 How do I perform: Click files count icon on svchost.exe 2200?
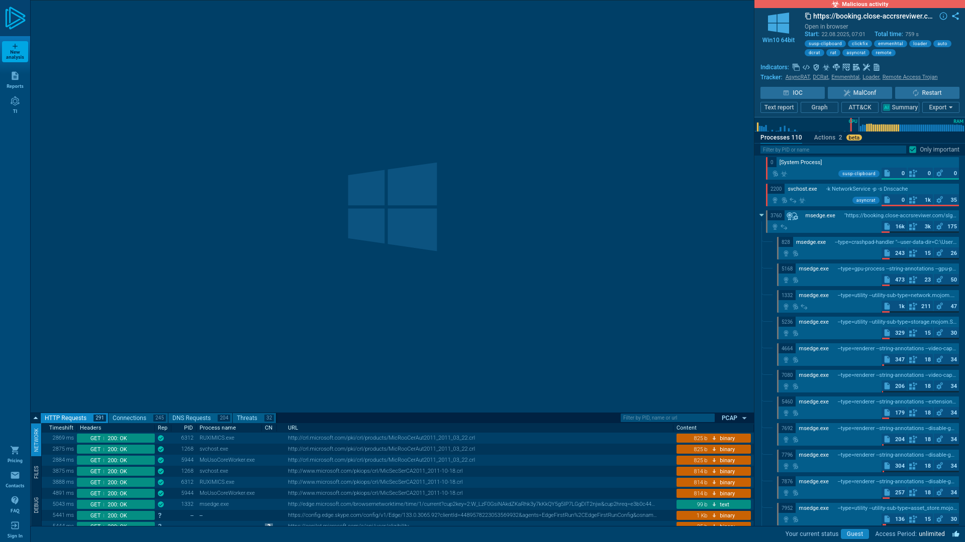tap(887, 200)
